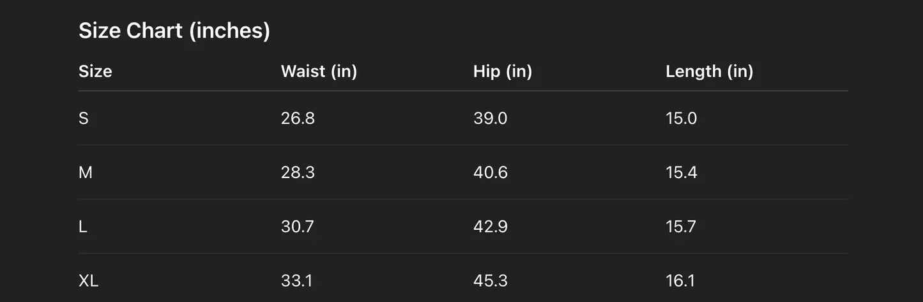Click the S size row label

(x=84, y=118)
